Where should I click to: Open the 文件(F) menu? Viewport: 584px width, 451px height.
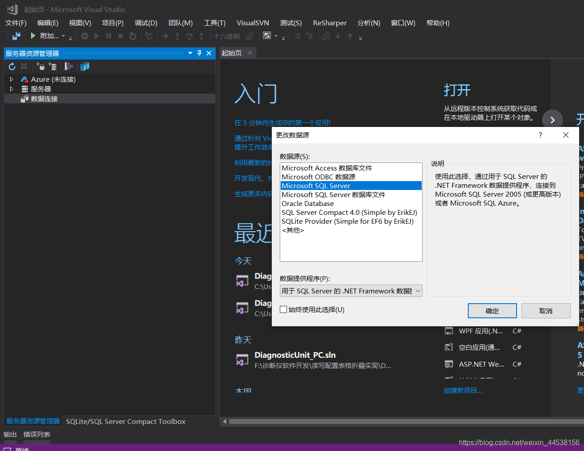pyautogui.click(x=16, y=23)
